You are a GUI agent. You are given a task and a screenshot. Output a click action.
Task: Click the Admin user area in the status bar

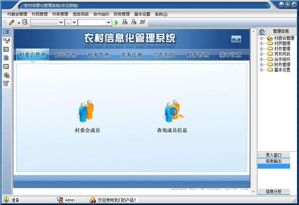point(66,200)
